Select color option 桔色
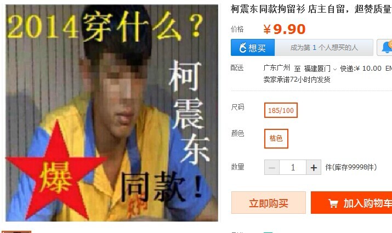Image resolution: width=392 pixels, height=233 pixels. tap(276, 139)
